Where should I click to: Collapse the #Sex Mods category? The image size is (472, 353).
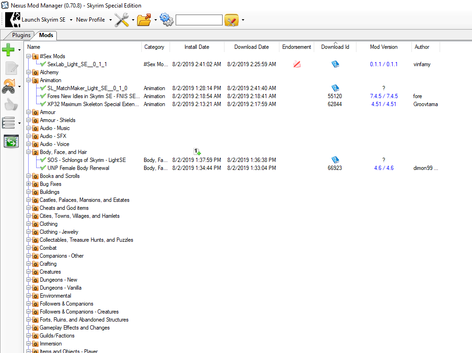click(x=28, y=56)
